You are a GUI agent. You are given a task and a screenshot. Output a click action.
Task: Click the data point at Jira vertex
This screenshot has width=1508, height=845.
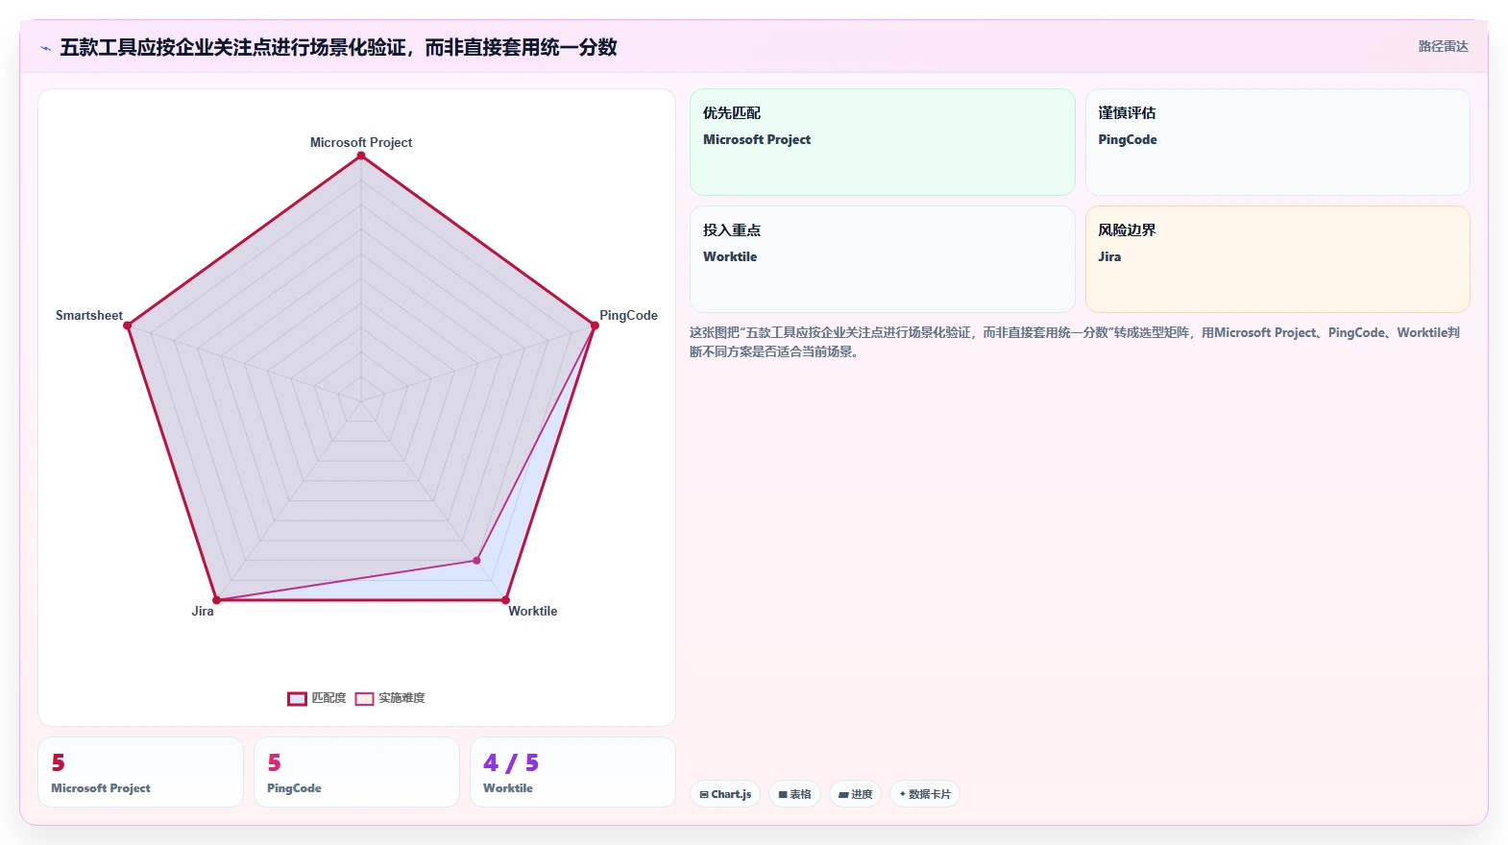pyautogui.click(x=216, y=600)
